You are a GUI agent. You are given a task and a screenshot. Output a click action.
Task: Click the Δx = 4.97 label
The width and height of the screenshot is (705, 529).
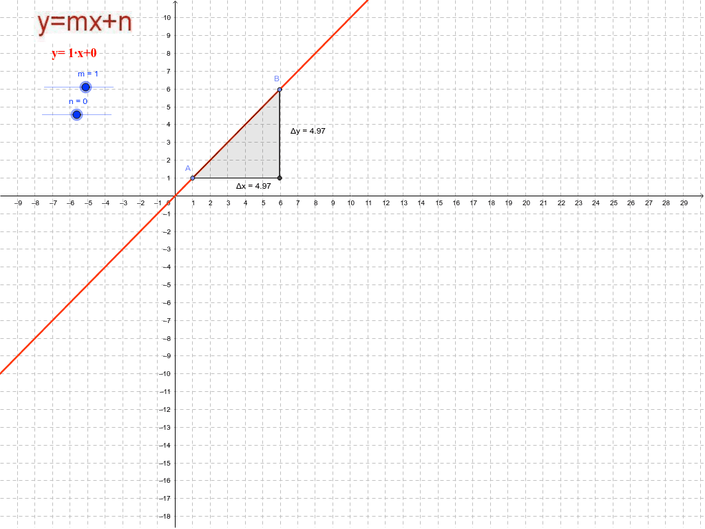pos(253,186)
